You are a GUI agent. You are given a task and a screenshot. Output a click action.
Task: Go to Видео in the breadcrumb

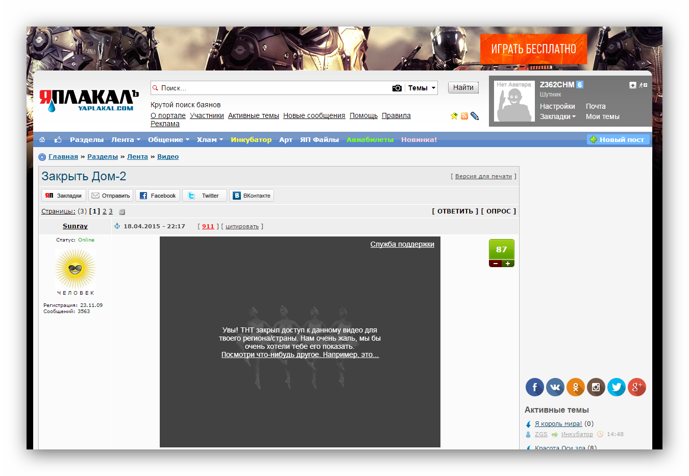coord(168,157)
